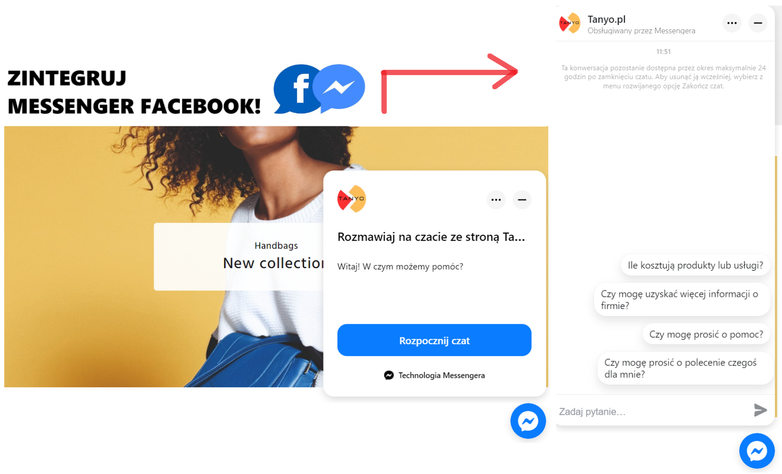Viewport: 782px width, 474px height.
Task: Pick 'Czy mogę prosić o polecenie czegoś' reply
Action: pos(685,368)
